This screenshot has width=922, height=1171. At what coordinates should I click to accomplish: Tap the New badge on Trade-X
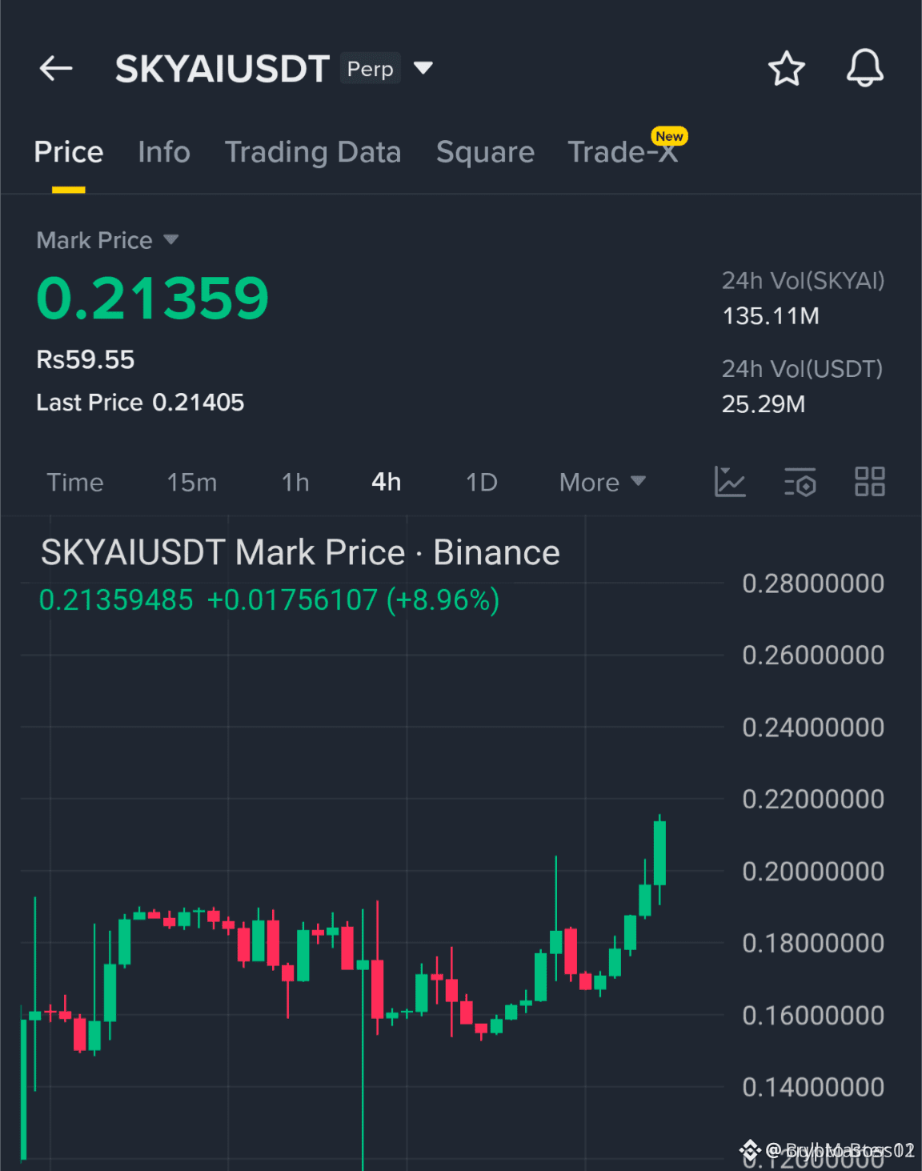coord(669,136)
